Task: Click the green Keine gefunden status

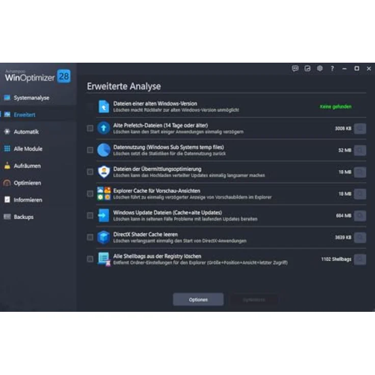Action: tap(336, 106)
